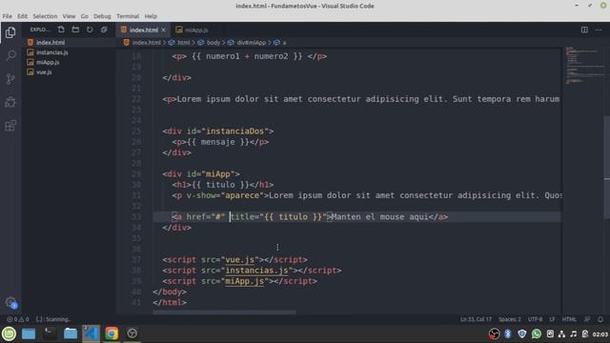Open notifications bell in status bar
The width and height of the screenshot is (610, 343).
click(600, 319)
